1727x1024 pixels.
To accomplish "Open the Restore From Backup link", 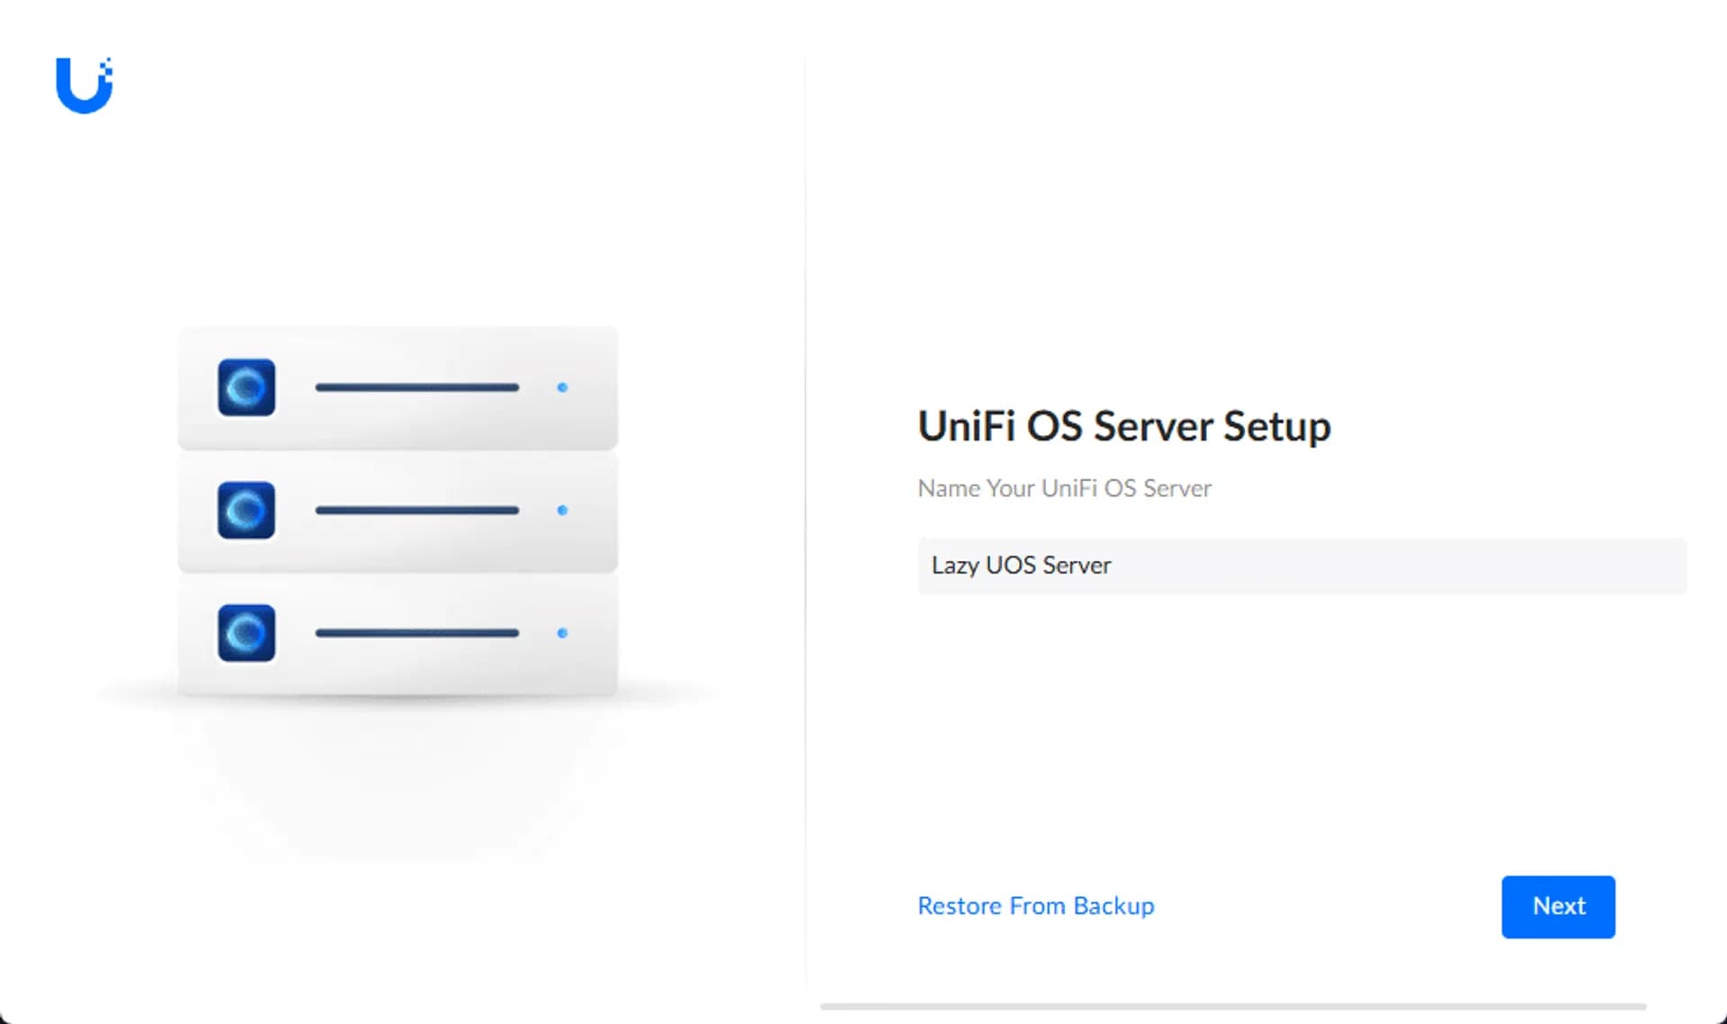I will (x=1035, y=905).
